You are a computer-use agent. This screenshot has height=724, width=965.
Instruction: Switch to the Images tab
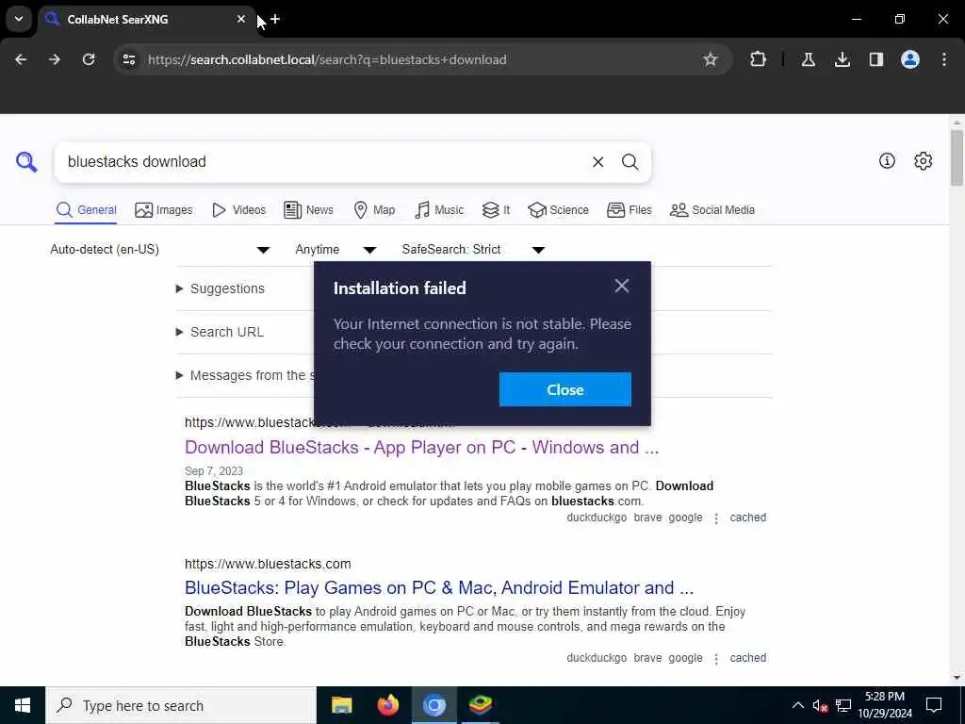(164, 210)
